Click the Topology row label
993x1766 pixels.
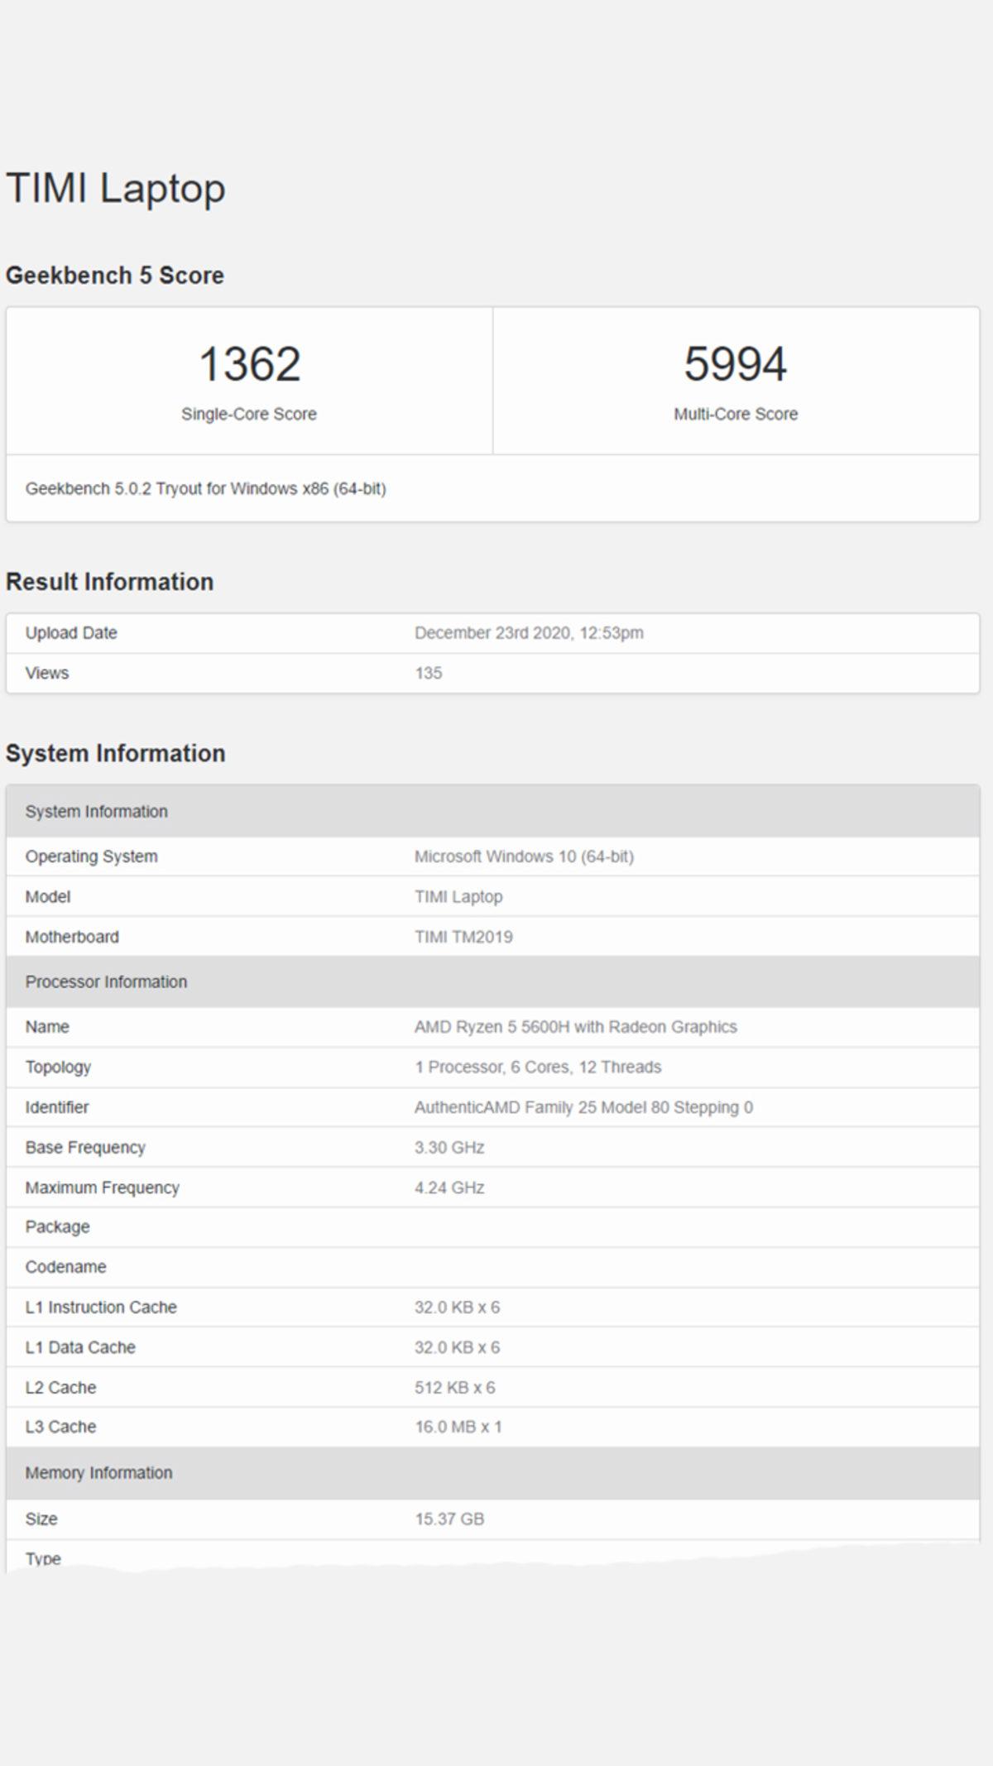[x=58, y=1068]
